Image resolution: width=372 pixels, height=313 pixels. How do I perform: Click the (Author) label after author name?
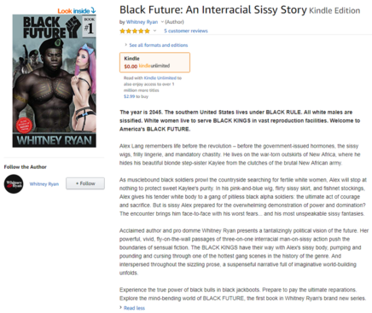click(174, 22)
